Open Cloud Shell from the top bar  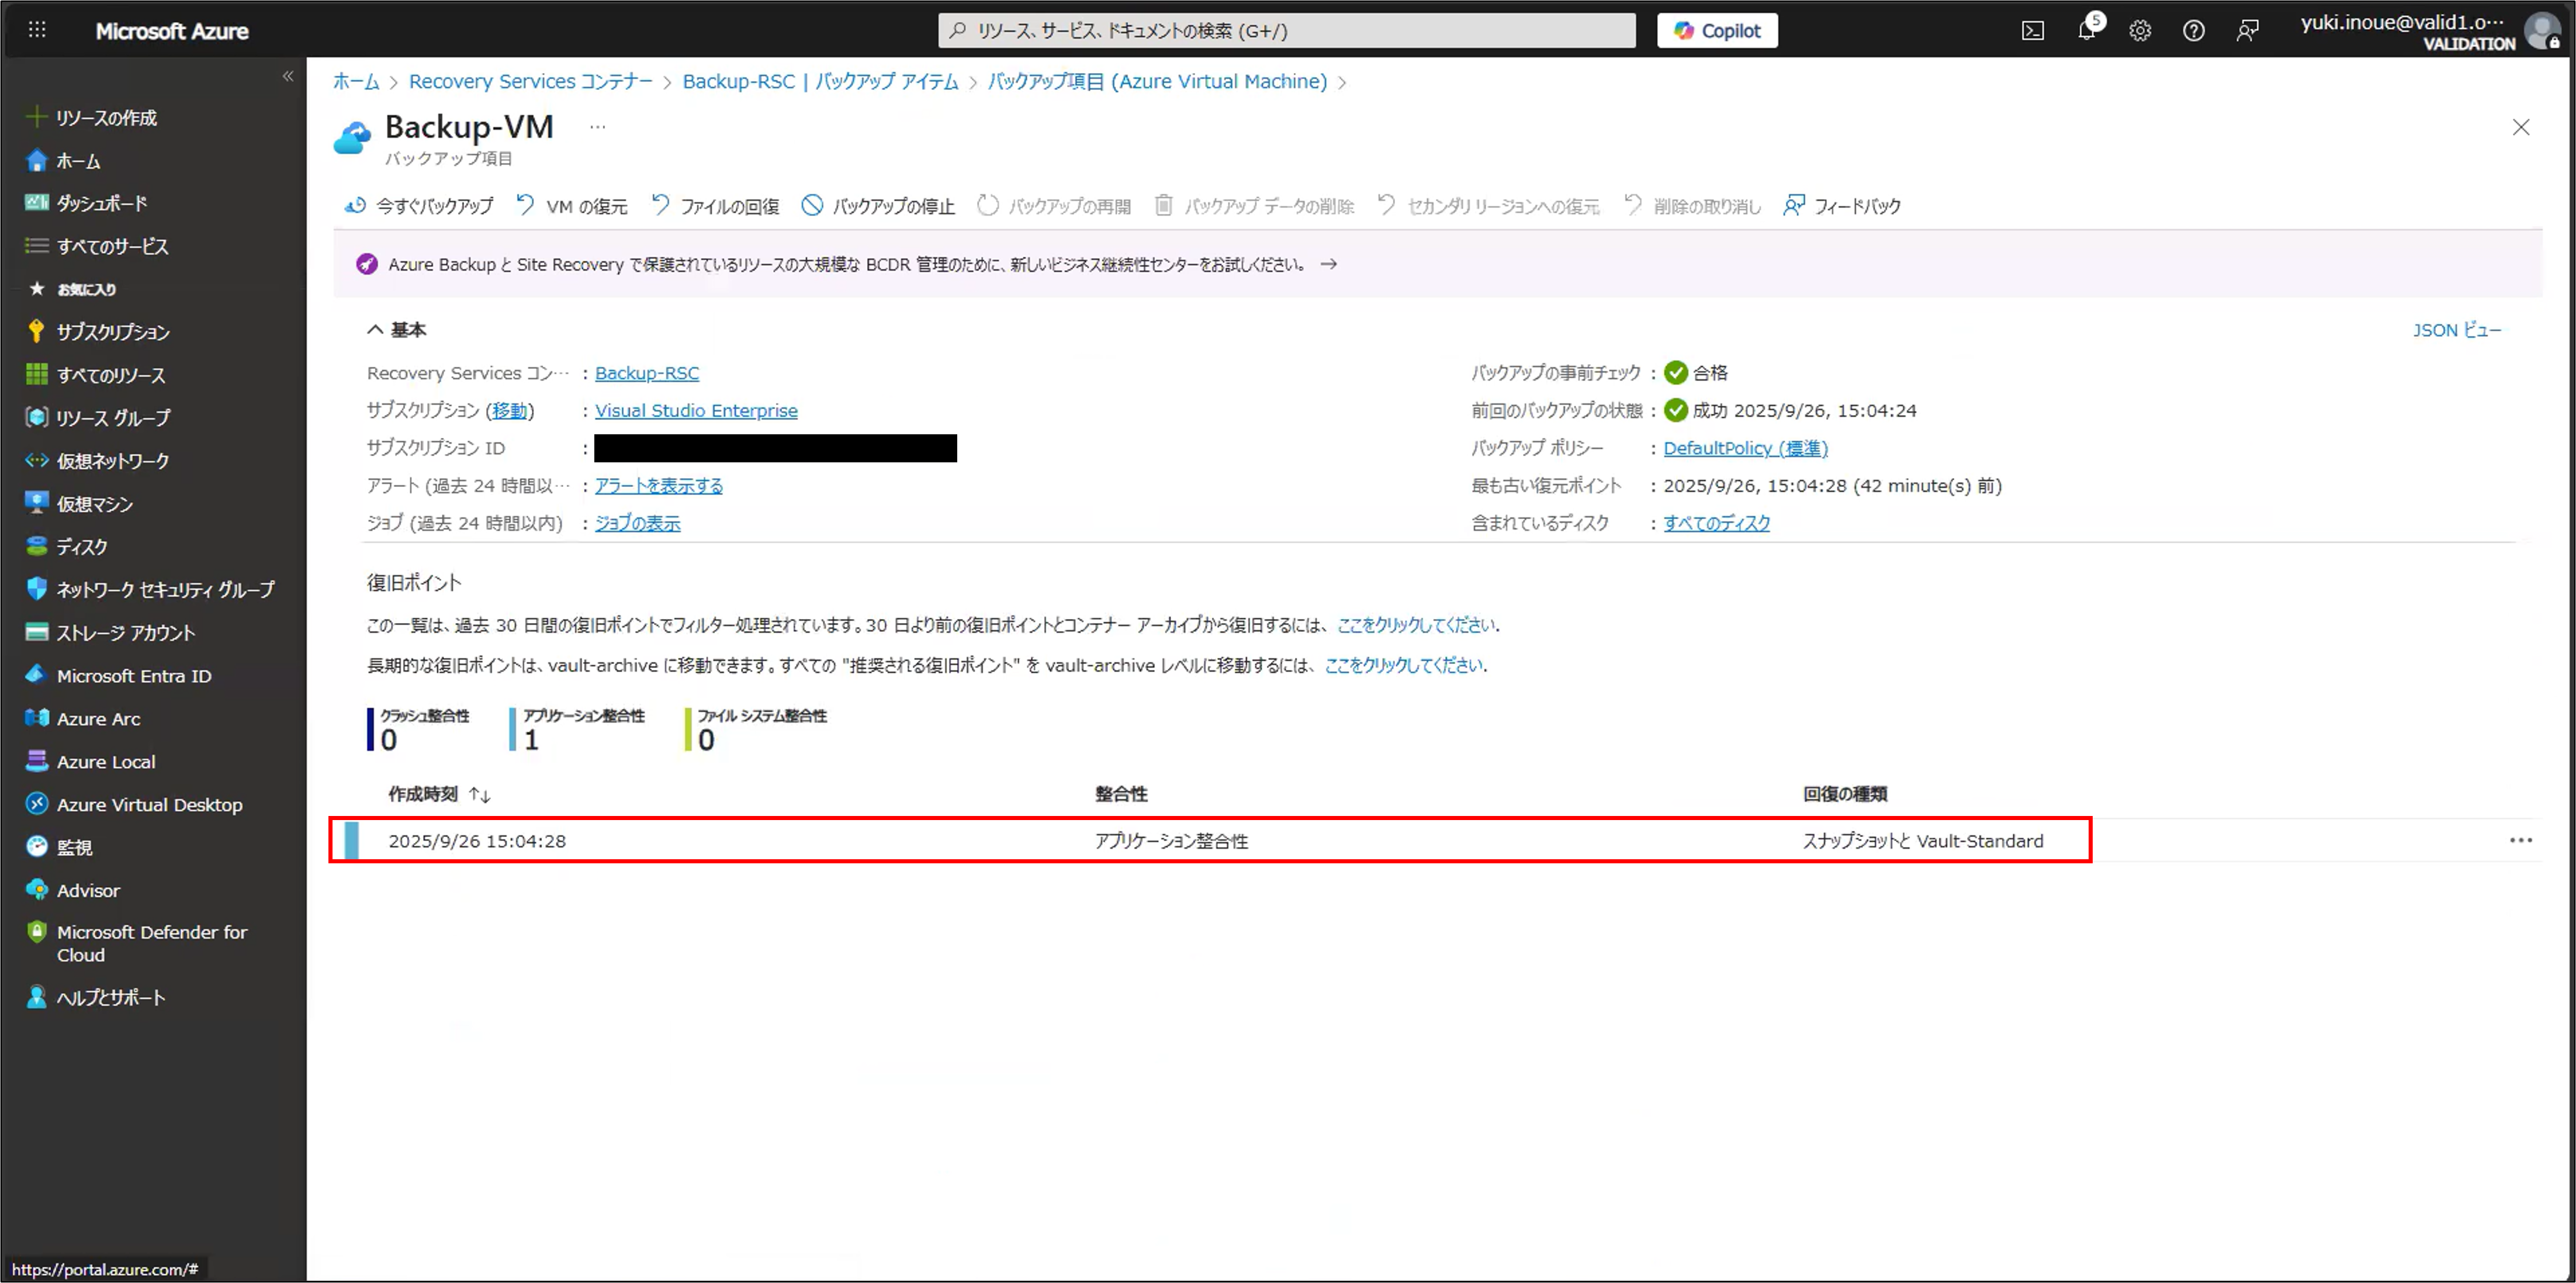click(2032, 31)
